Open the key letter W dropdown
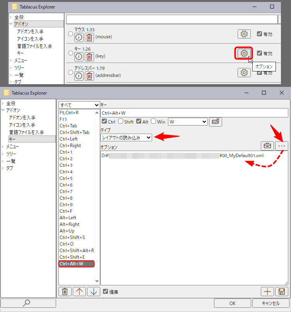291x312 pixels. coord(188,122)
